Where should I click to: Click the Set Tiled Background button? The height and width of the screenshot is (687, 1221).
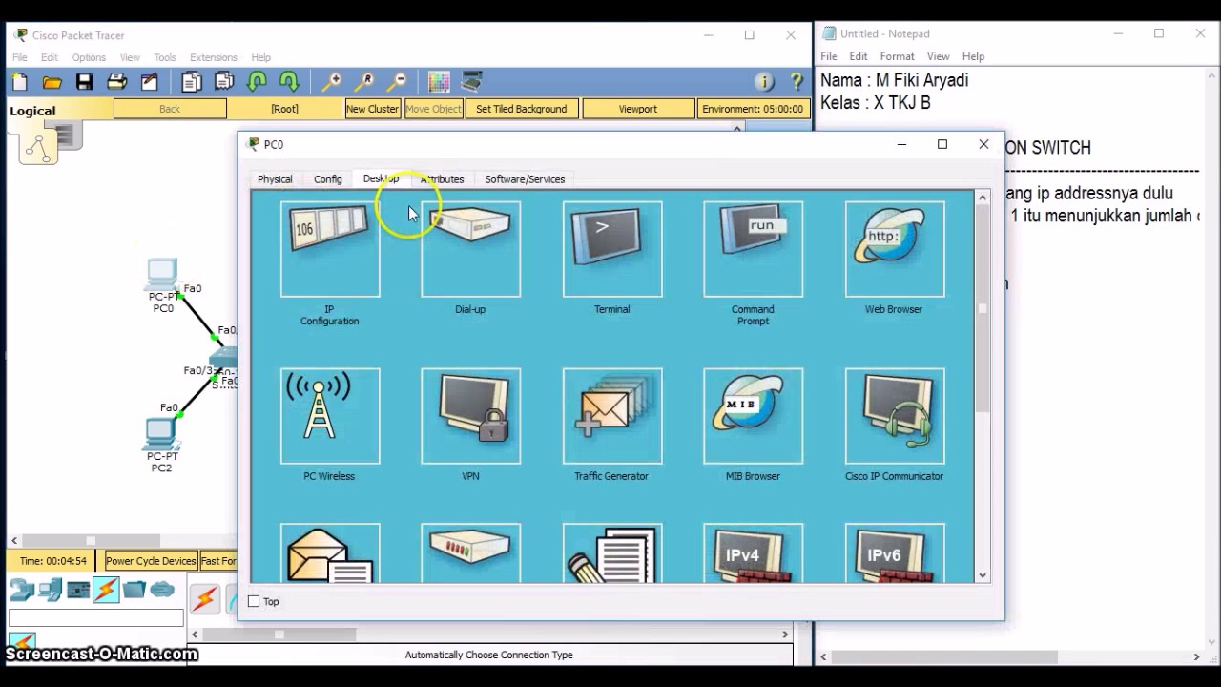521,109
